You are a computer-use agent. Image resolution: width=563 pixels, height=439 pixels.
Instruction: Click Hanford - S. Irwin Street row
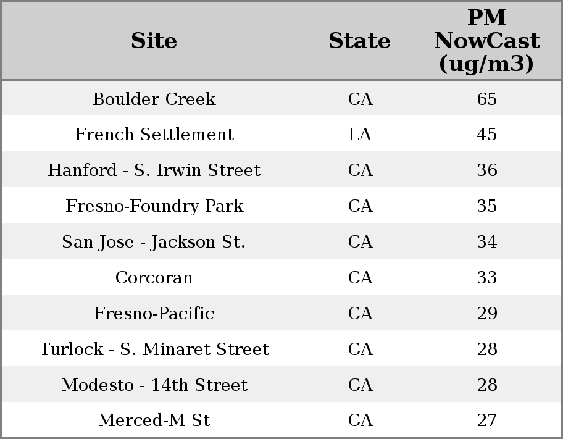pos(154,170)
